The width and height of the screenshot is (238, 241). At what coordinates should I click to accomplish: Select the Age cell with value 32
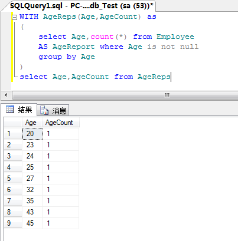32,190
